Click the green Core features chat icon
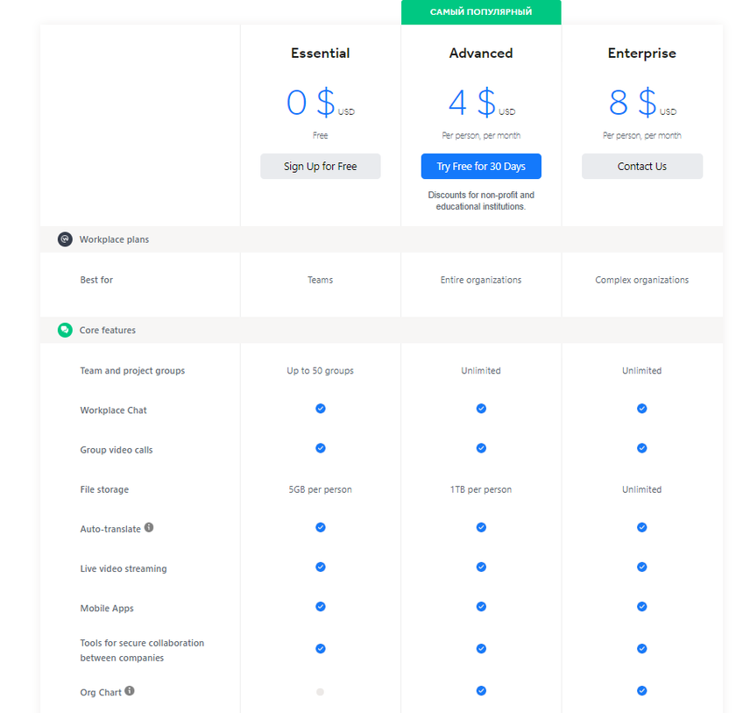This screenshot has height=713, width=736. coord(65,331)
